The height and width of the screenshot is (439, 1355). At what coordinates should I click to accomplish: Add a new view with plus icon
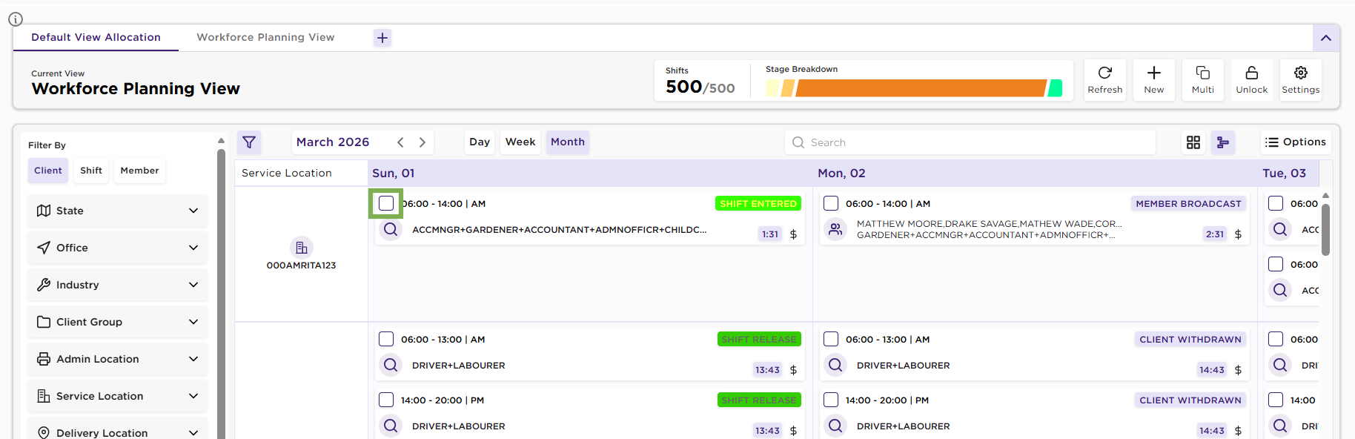click(x=382, y=38)
